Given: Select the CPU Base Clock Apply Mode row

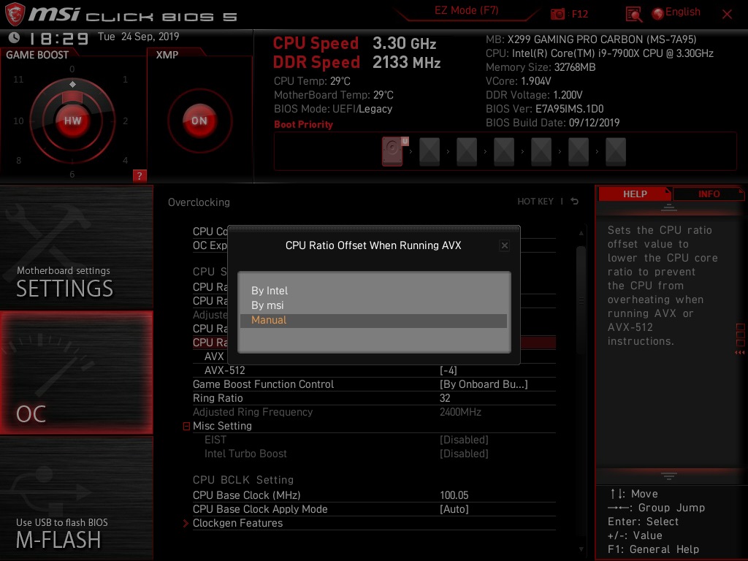Looking at the screenshot, I should [x=374, y=509].
